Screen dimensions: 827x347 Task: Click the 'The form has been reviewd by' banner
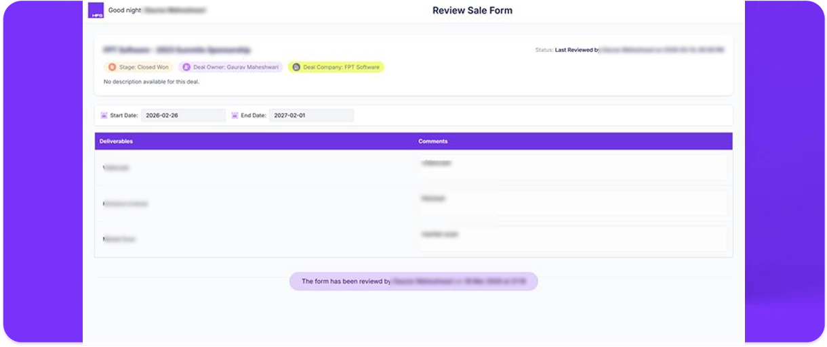413,281
